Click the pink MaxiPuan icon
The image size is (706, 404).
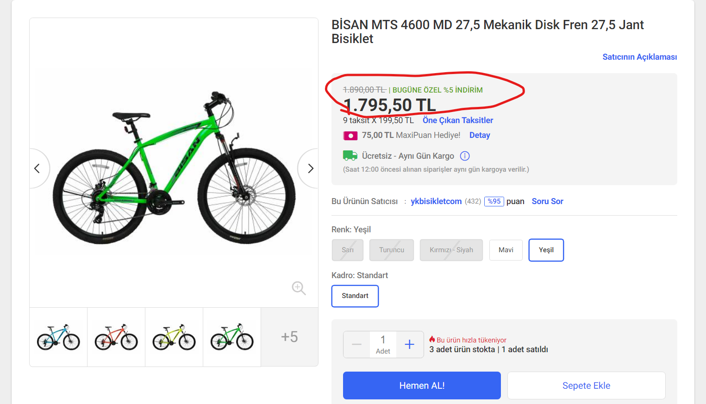pyautogui.click(x=350, y=136)
